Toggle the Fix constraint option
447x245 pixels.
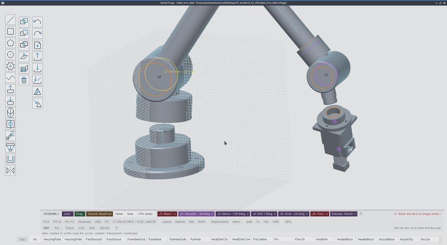point(57,228)
